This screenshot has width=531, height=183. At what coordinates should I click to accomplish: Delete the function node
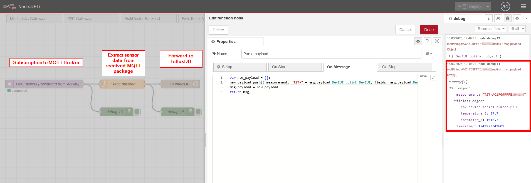click(218, 30)
